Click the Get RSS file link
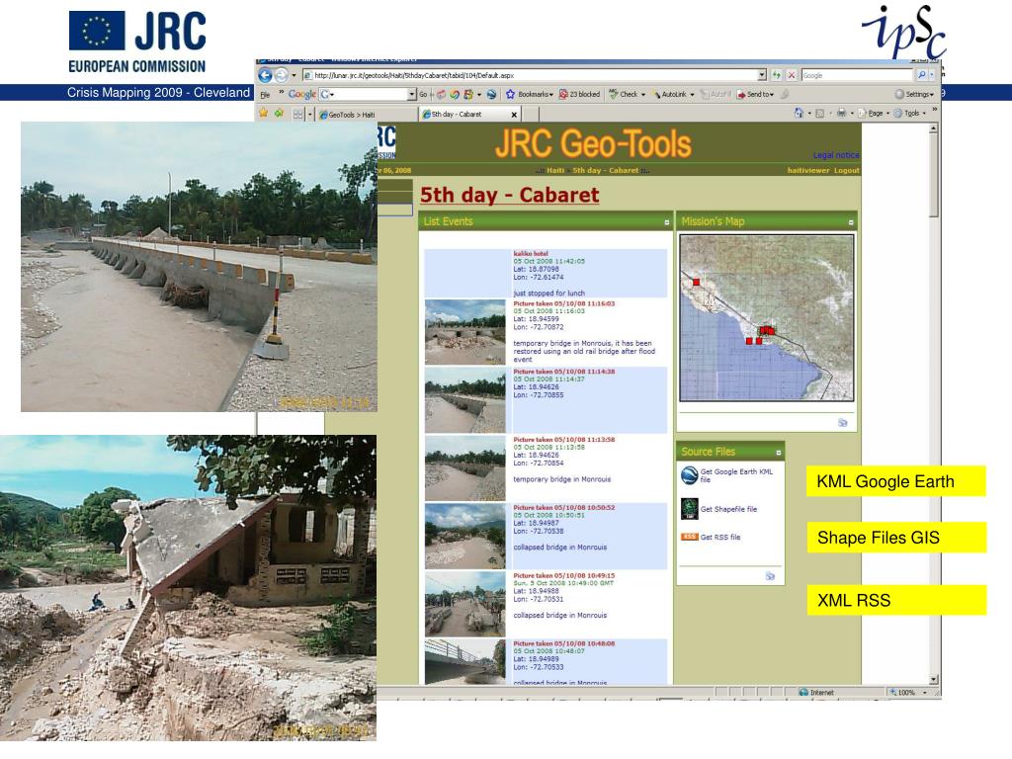The image size is (1012, 759). tap(720, 537)
